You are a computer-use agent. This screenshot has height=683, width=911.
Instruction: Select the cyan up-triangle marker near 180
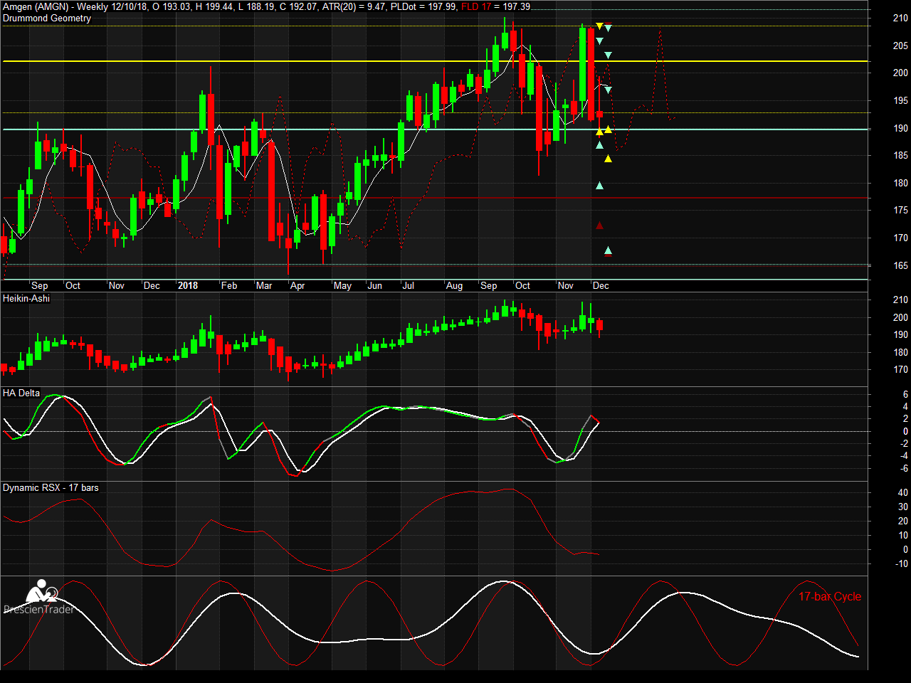pyautogui.click(x=599, y=186)
